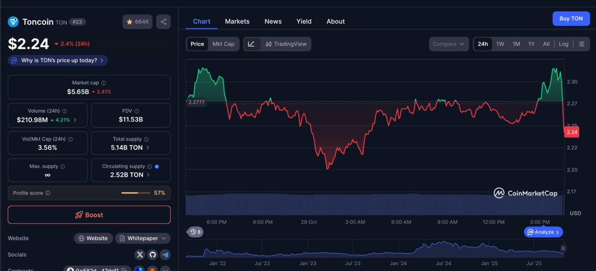
Task: Open chart settings sliders icon
Action: [582, 44]
